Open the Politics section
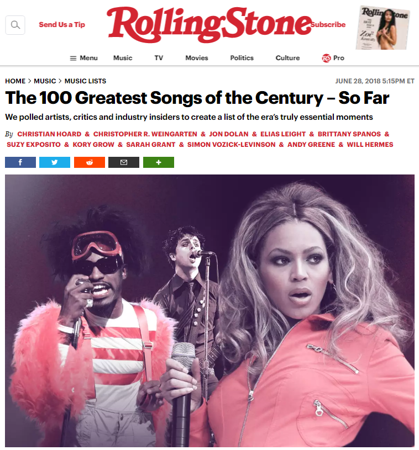This screenshot has width=419, height=450. (242, 58)
